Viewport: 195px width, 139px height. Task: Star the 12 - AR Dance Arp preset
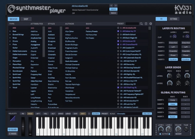click(x=118, y=64)
